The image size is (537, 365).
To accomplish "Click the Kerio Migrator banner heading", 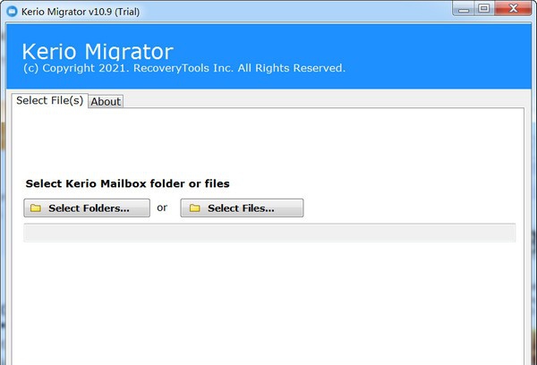I will (97, 50).
